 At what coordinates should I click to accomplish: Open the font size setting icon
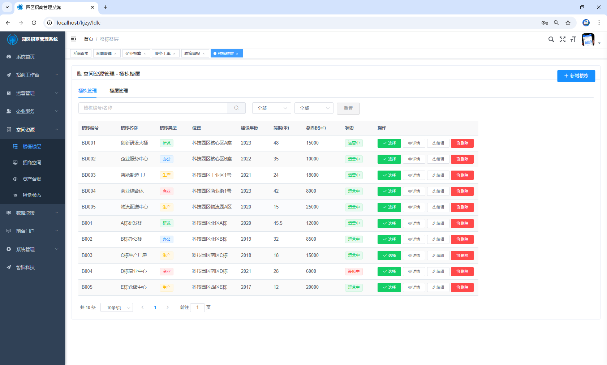573,39
